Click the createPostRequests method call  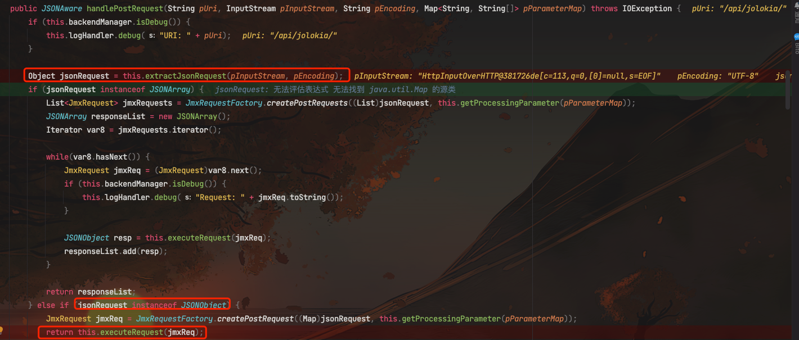[x=307, y=103]
